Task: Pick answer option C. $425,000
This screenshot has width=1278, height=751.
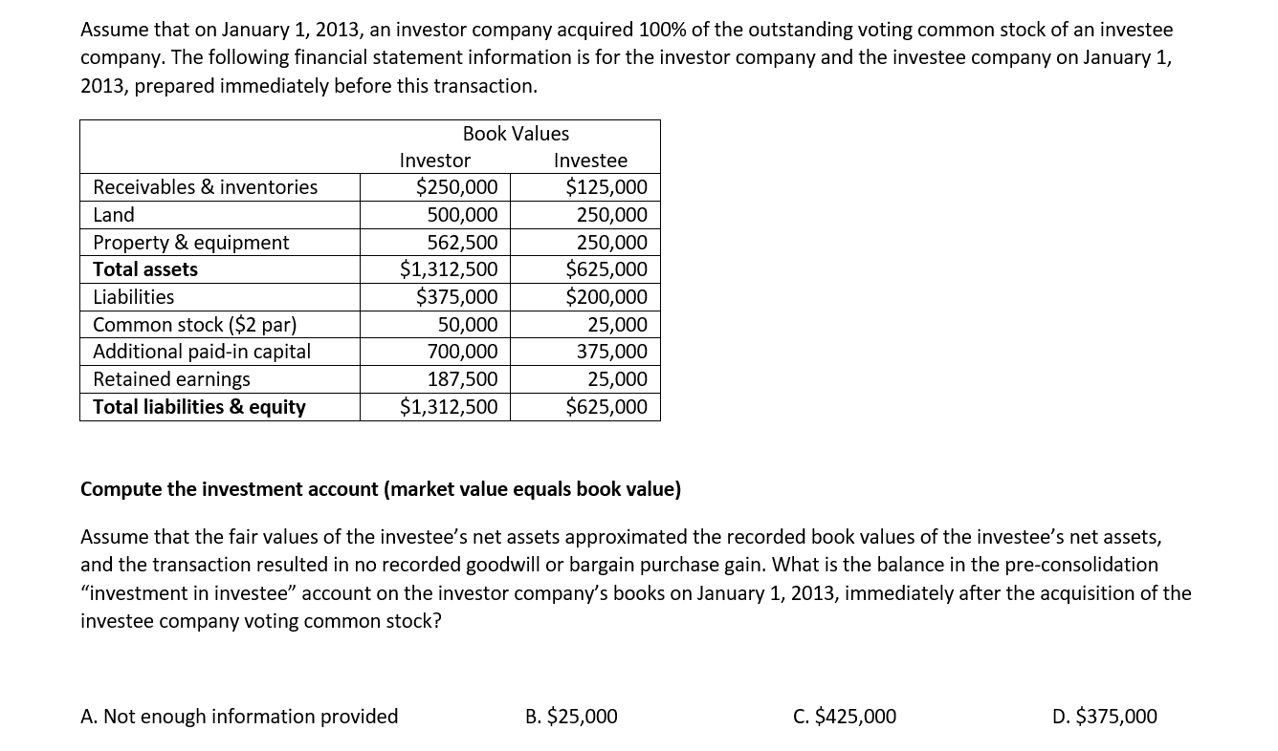Action: [x=845, y=716]
